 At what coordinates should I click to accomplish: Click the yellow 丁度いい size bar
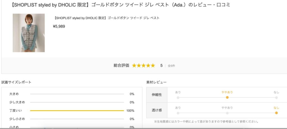[77, 110]
